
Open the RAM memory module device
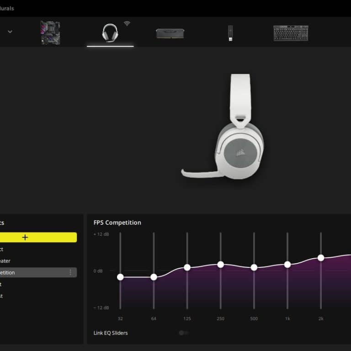(x=166, y=33)
